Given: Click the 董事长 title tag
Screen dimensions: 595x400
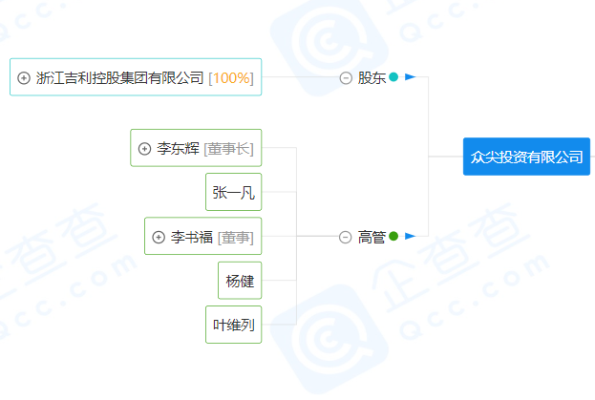Looking at the screenshot, I should pos(228,148).
